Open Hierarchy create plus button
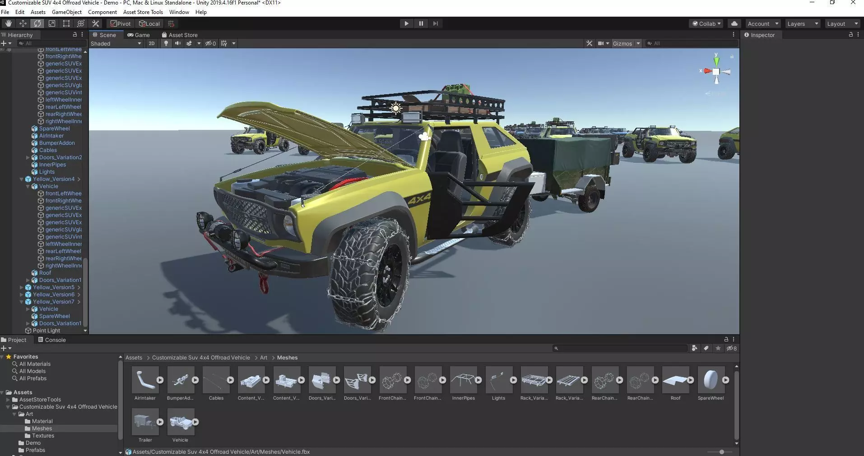The image size is (864, 456). [5, 43]
